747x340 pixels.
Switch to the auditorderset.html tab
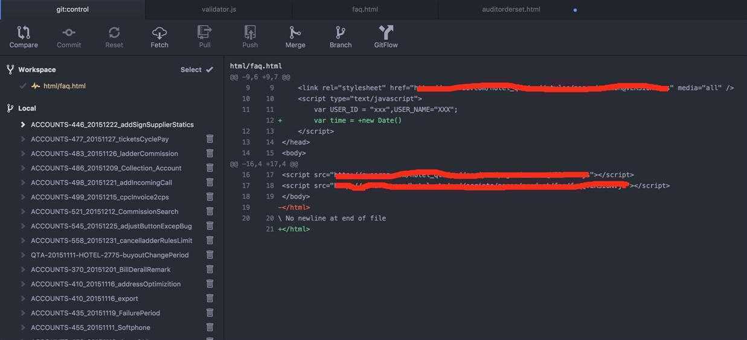coord(511,9)
